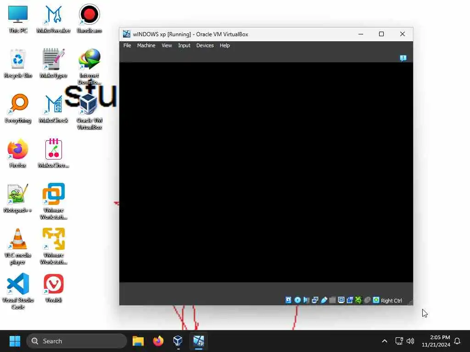Click the black VM display area
This screenshot has height=352, width=470.
[266, 172]
